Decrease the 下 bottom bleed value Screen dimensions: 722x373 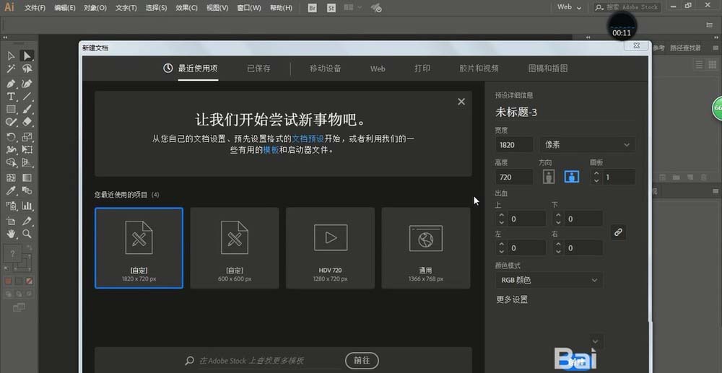(x=559, y=223)
